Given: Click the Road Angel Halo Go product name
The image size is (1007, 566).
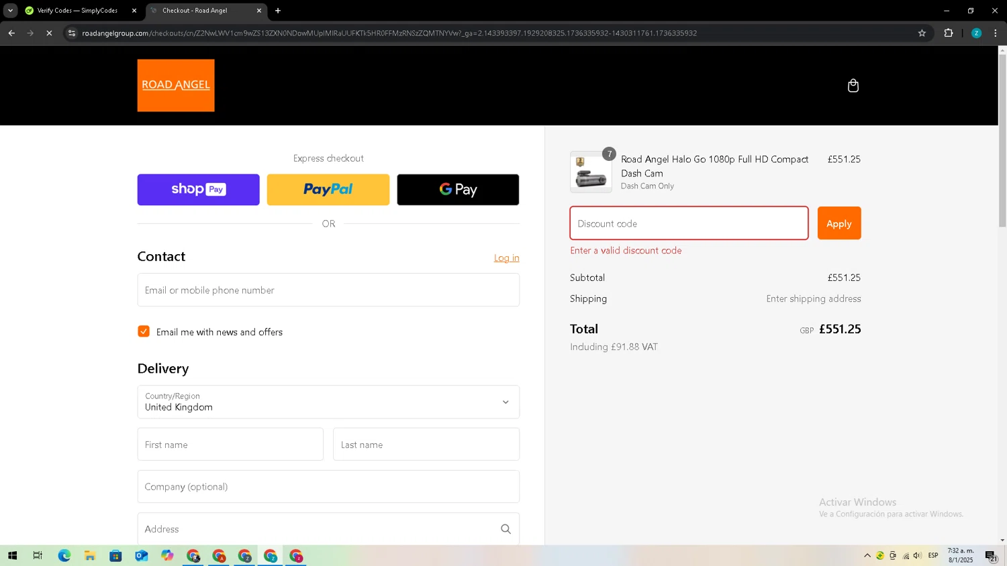Looking at the screenshot, I should [x=714, y=166].
